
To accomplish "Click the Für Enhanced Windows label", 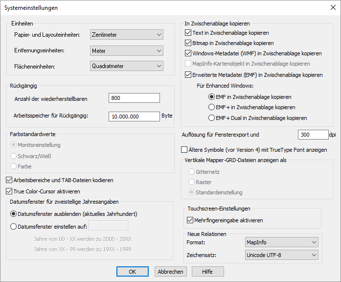I will [x=225, y=86].
